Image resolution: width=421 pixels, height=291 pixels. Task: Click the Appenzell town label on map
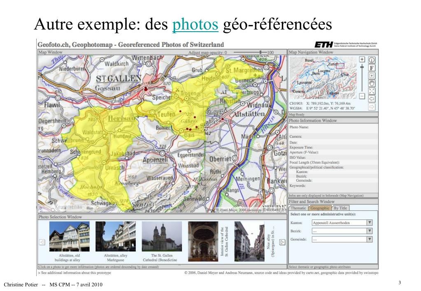tap(155, 160)
